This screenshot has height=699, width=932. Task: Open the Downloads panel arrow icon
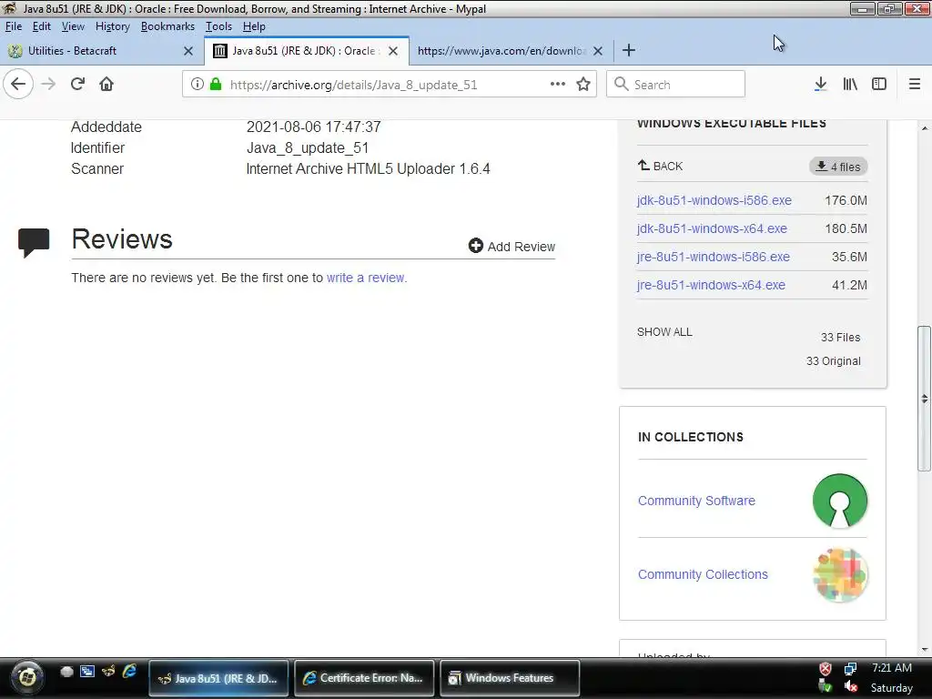click(820, 84)
